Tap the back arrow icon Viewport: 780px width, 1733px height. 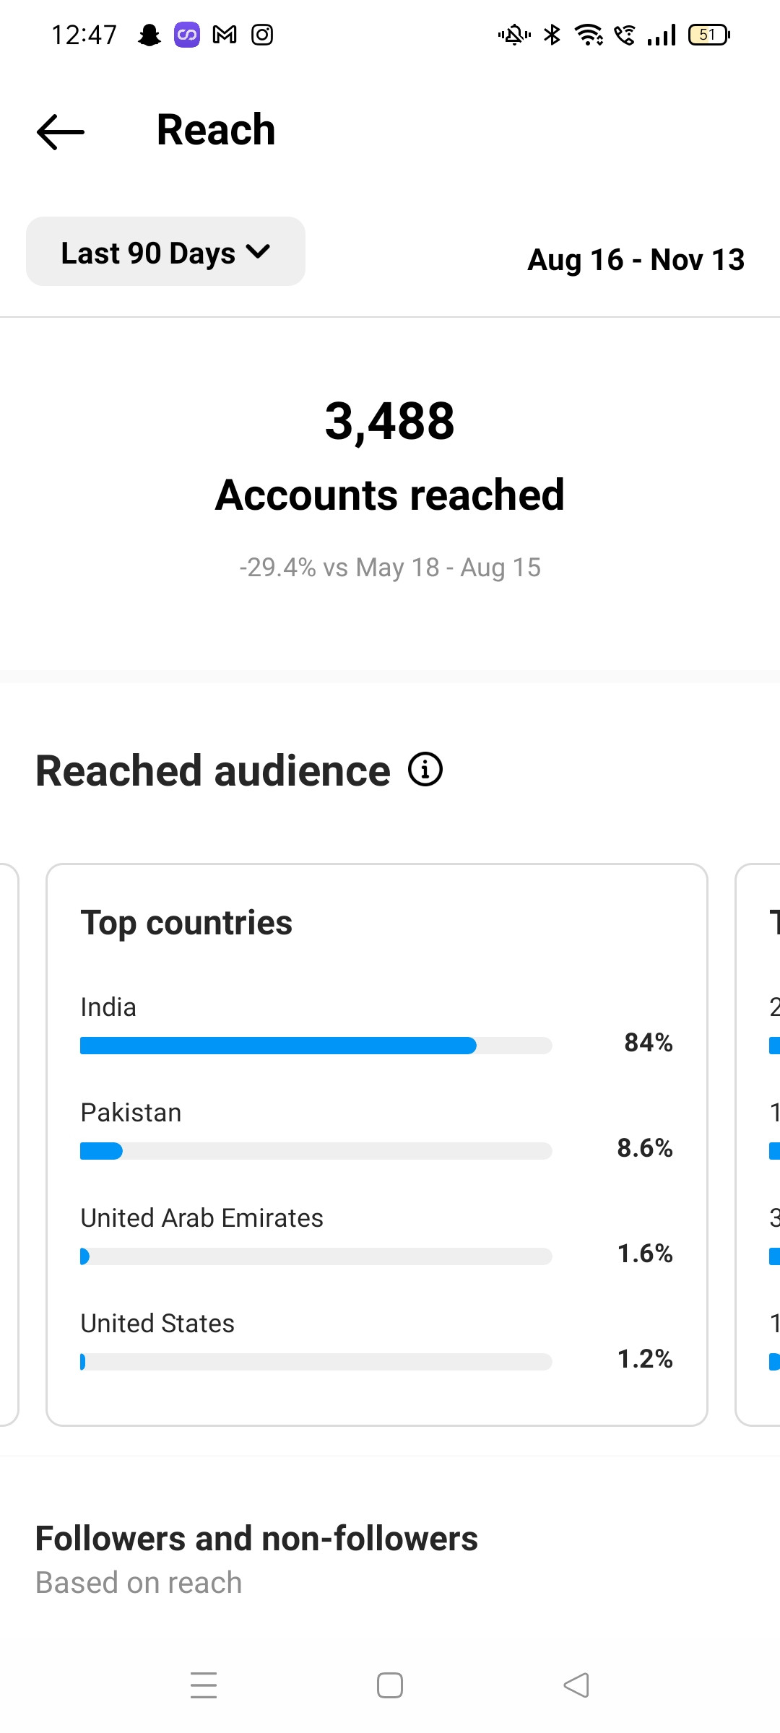(61, 132)
